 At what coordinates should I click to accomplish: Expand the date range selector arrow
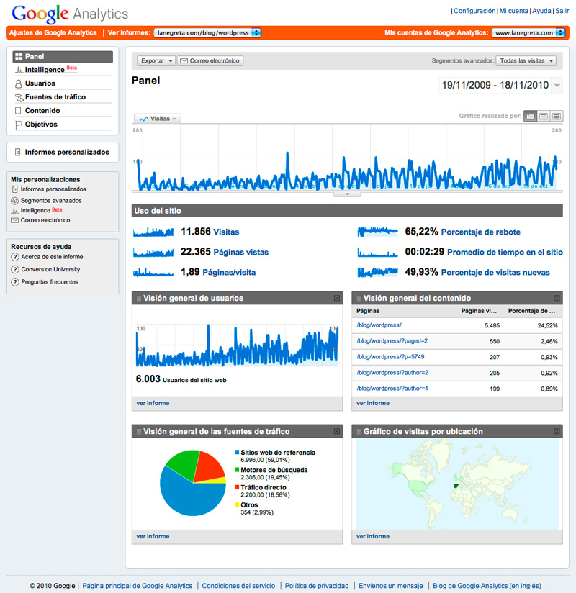tap(557, 86)
